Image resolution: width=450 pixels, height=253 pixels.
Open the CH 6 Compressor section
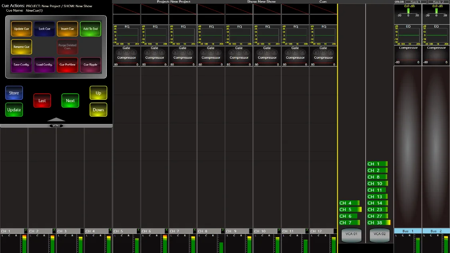(x=155, y=61)
